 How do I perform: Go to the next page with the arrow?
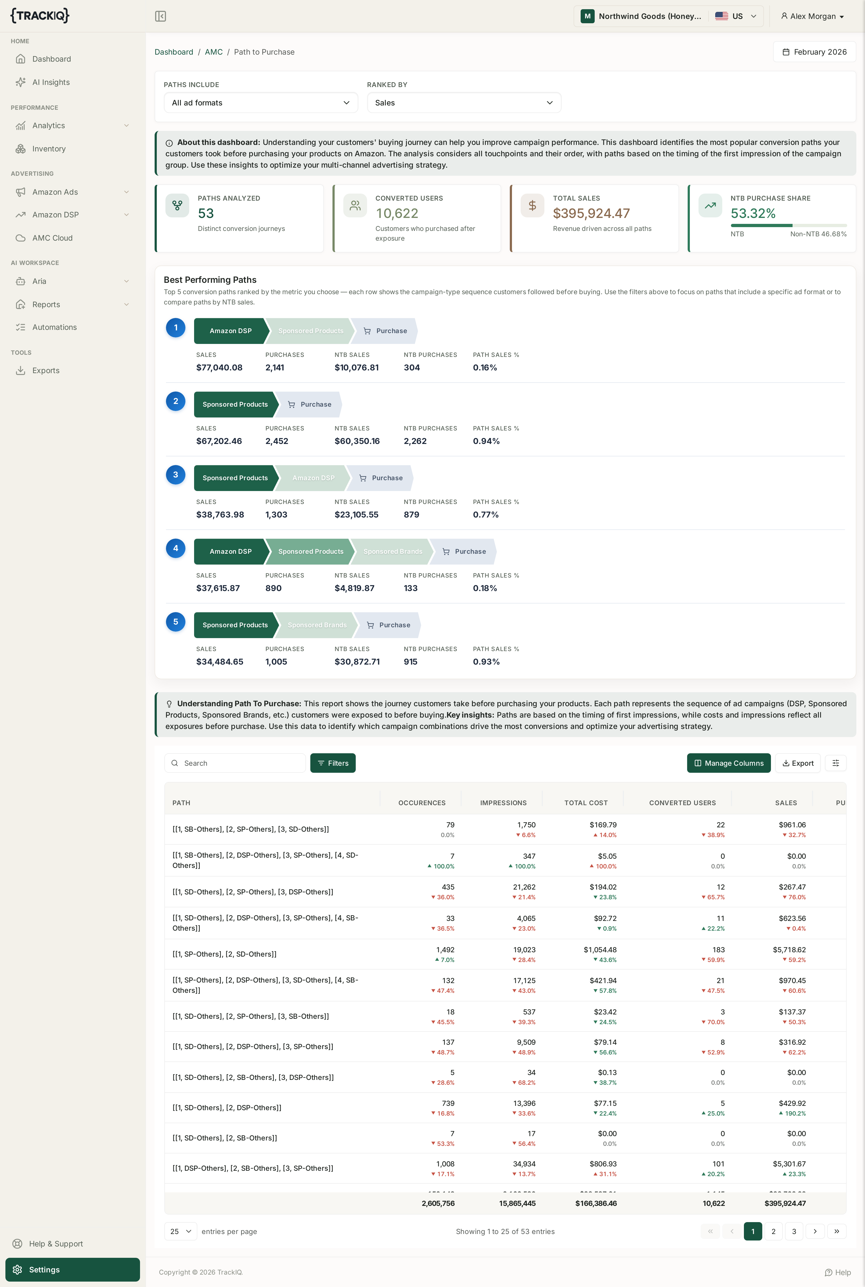point(815,1231)
